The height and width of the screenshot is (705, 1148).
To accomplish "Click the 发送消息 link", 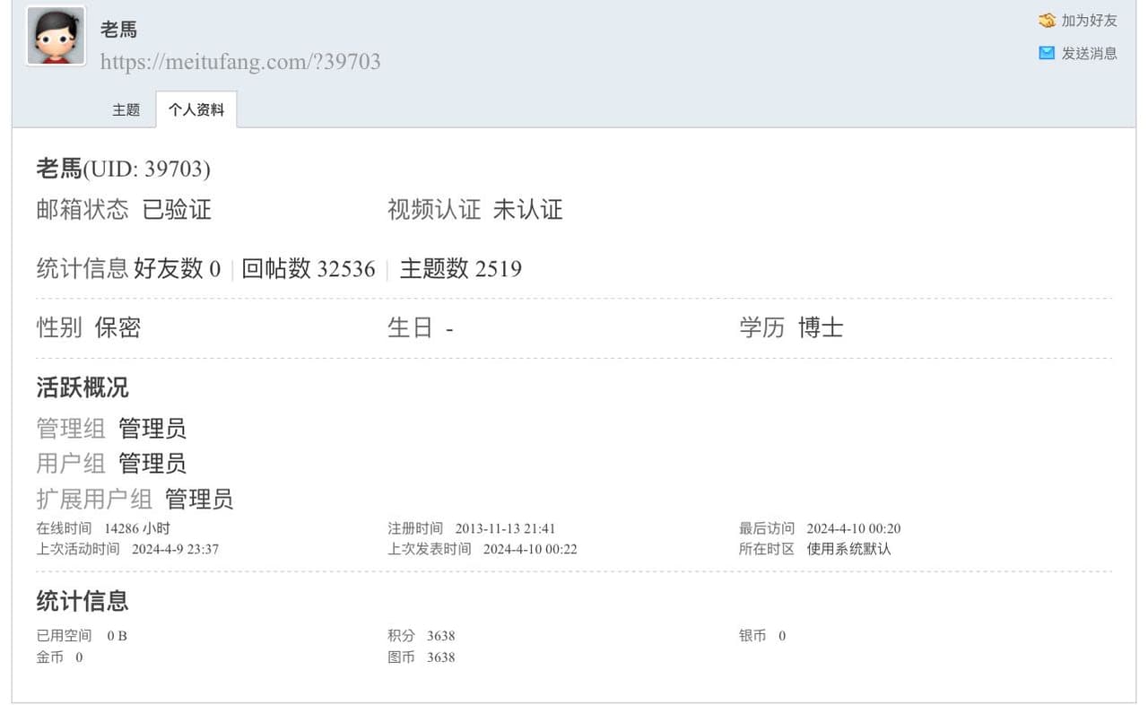I will [1089, 53].
